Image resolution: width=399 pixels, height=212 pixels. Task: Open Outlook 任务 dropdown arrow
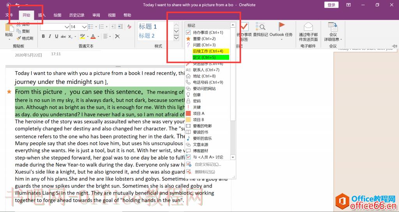[281, 39]
